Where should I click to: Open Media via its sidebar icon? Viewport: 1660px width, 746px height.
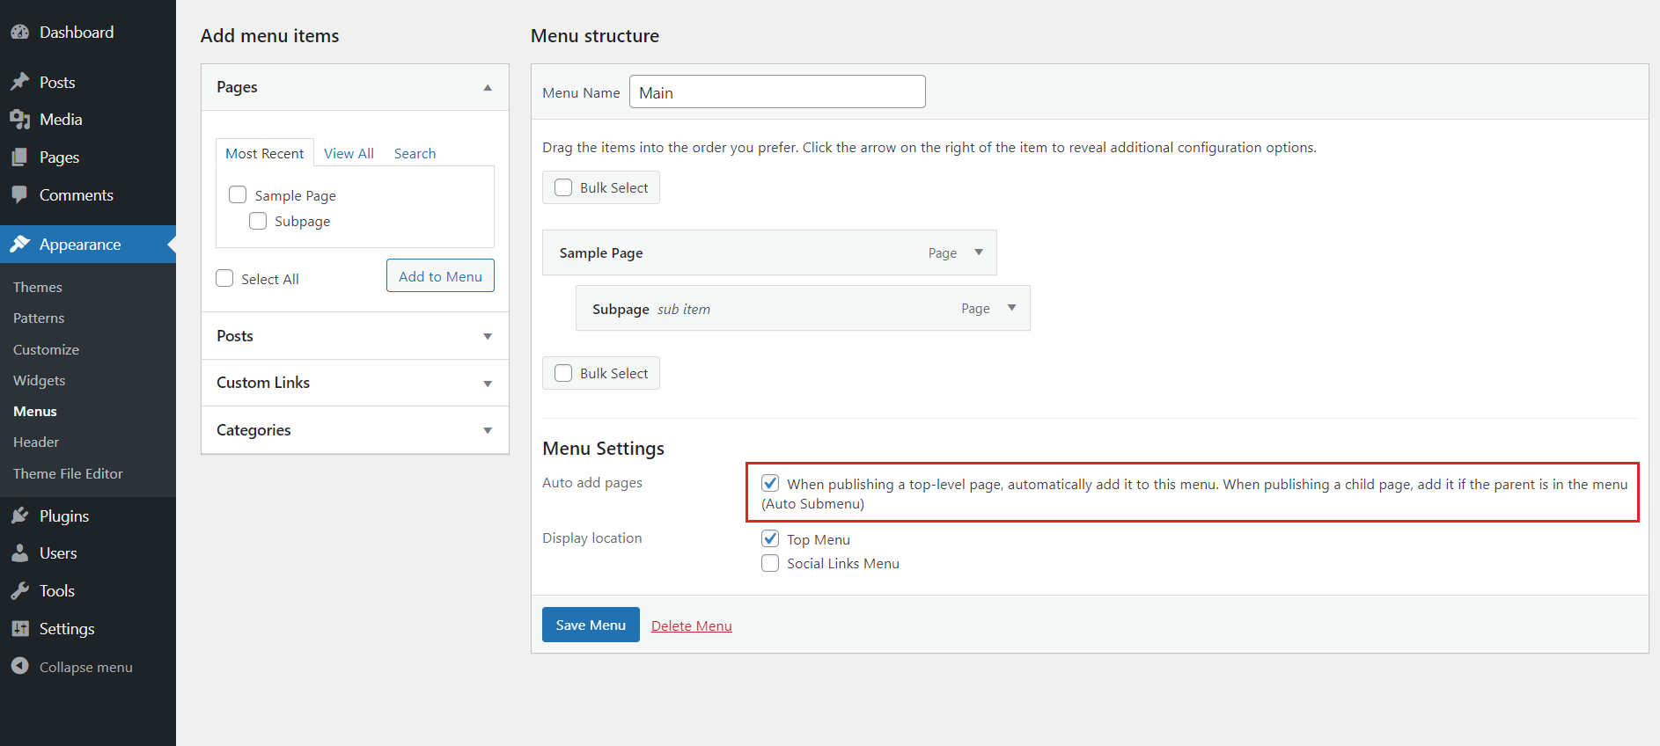pos(20,120)
